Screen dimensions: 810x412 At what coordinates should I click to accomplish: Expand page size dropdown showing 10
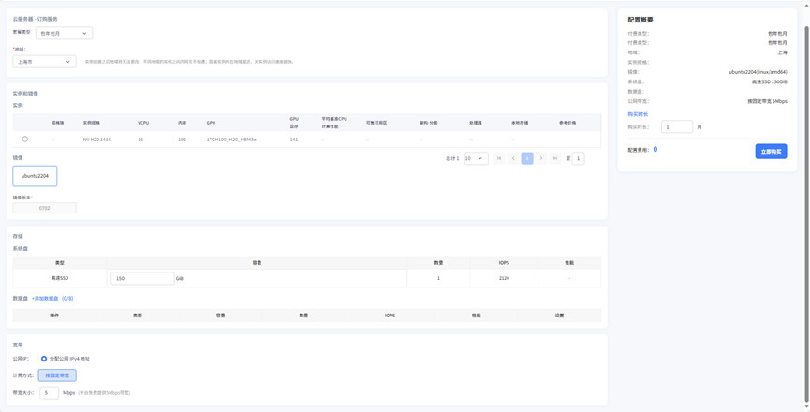(x=476, y=158)
